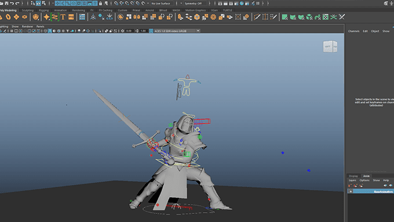Open the IPR render blue circle icon
The image size is (394, 222).
(242, 3)
